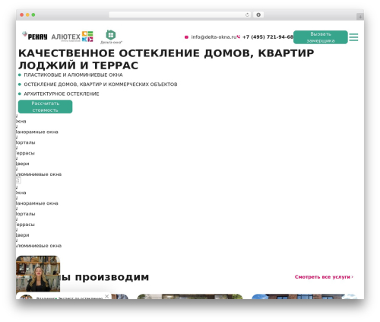Choose Алюминиевые окна in the upper category list
This screenshot has width=380, height=322.
click(39, 174)
